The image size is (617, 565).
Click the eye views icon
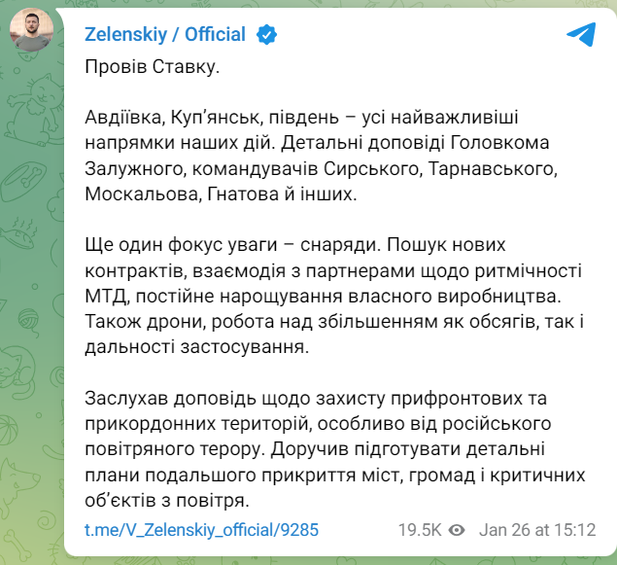tap(458, 530)
